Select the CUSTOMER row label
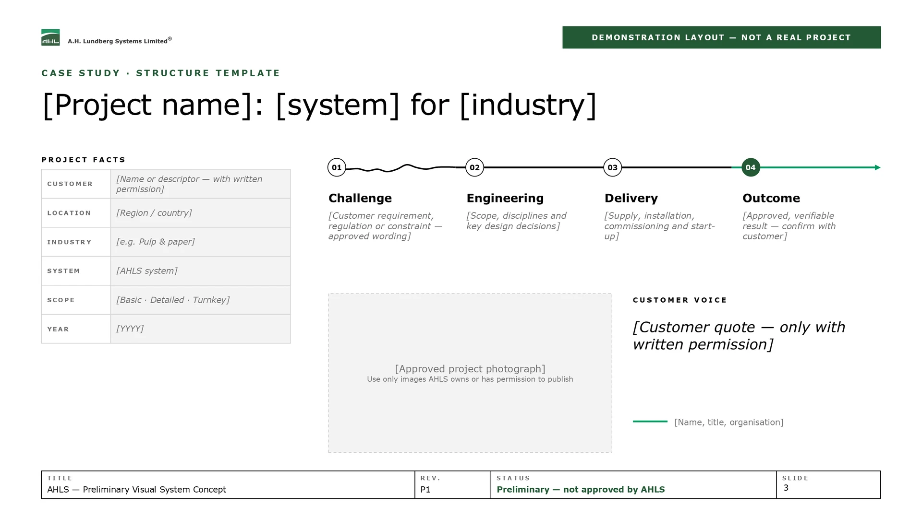 (x=70, y=184)
